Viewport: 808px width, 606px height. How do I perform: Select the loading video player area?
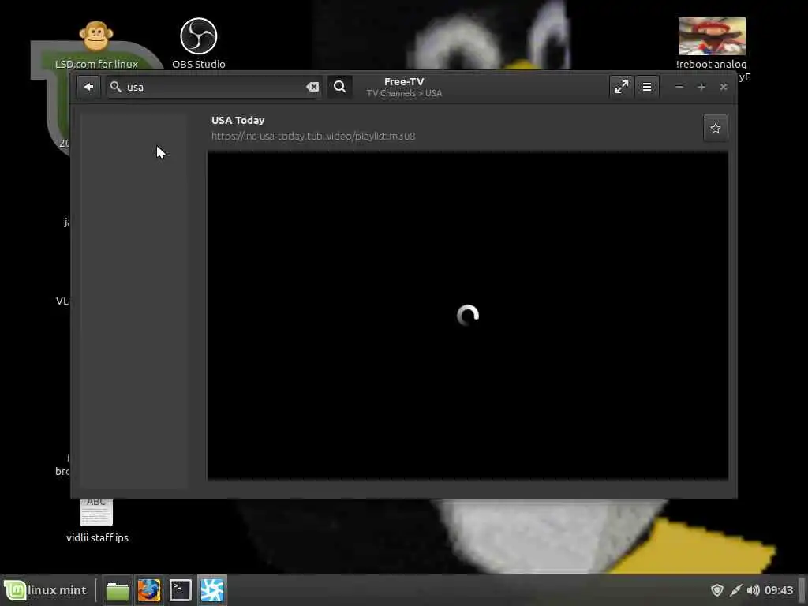pos(467,315)
